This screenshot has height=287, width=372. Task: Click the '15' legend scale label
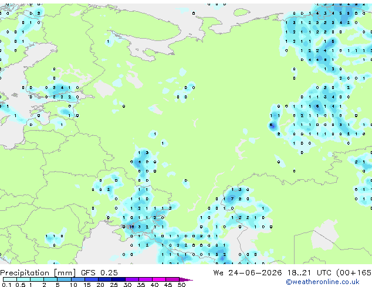(x=87, y=285)
